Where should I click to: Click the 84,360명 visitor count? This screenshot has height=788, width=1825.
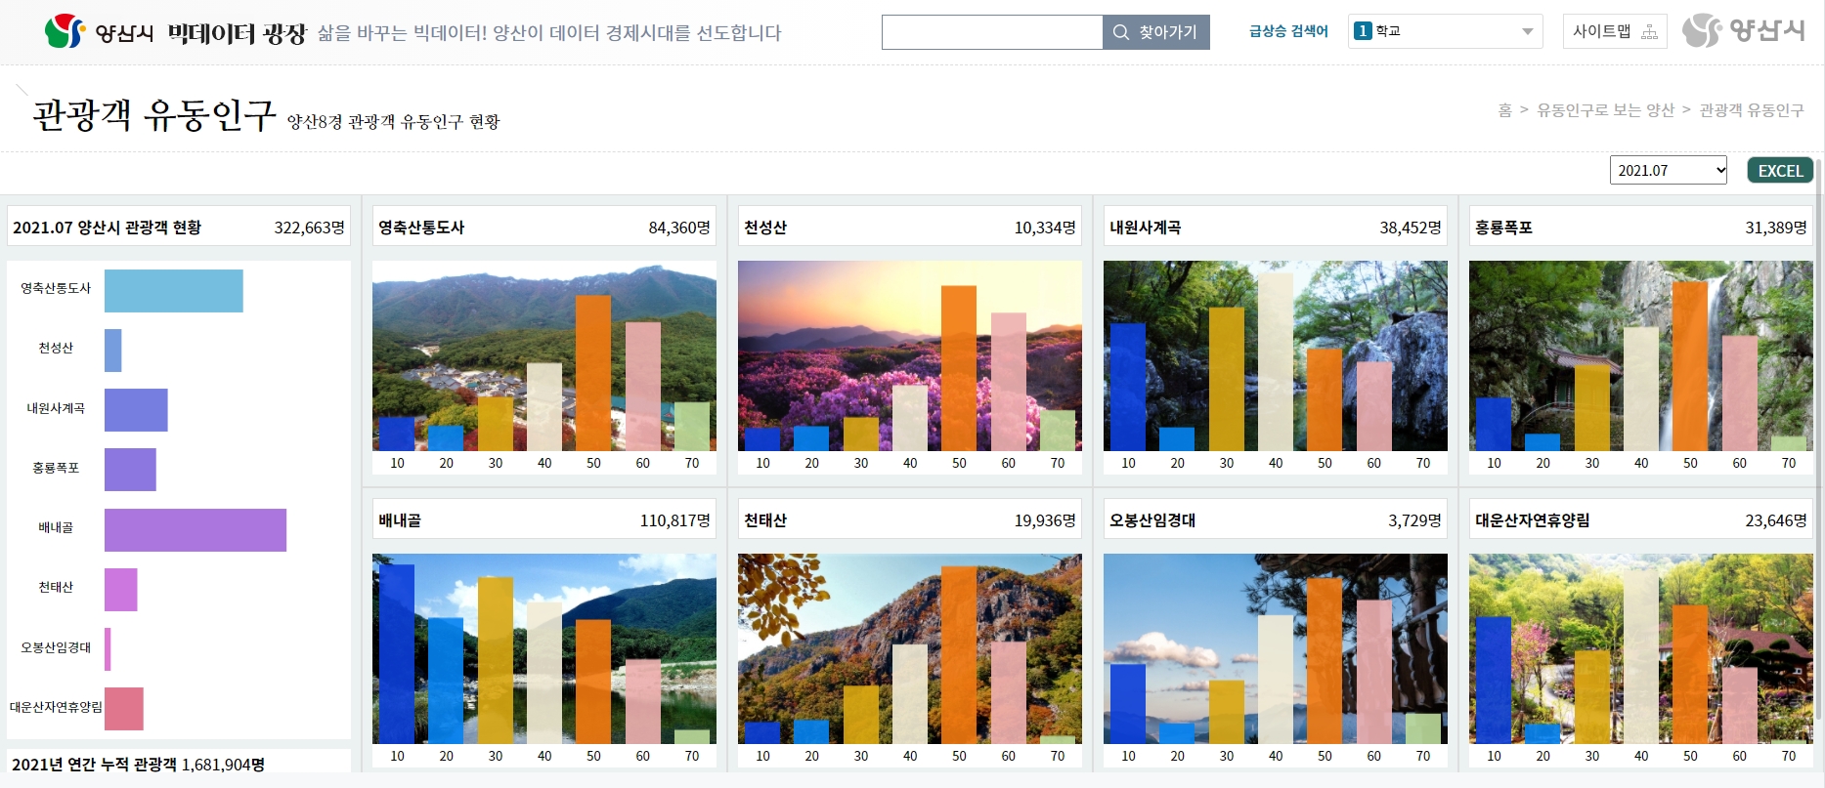pos(679,228)
